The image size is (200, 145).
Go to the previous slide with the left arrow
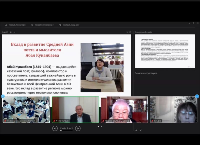coord(55,128)
